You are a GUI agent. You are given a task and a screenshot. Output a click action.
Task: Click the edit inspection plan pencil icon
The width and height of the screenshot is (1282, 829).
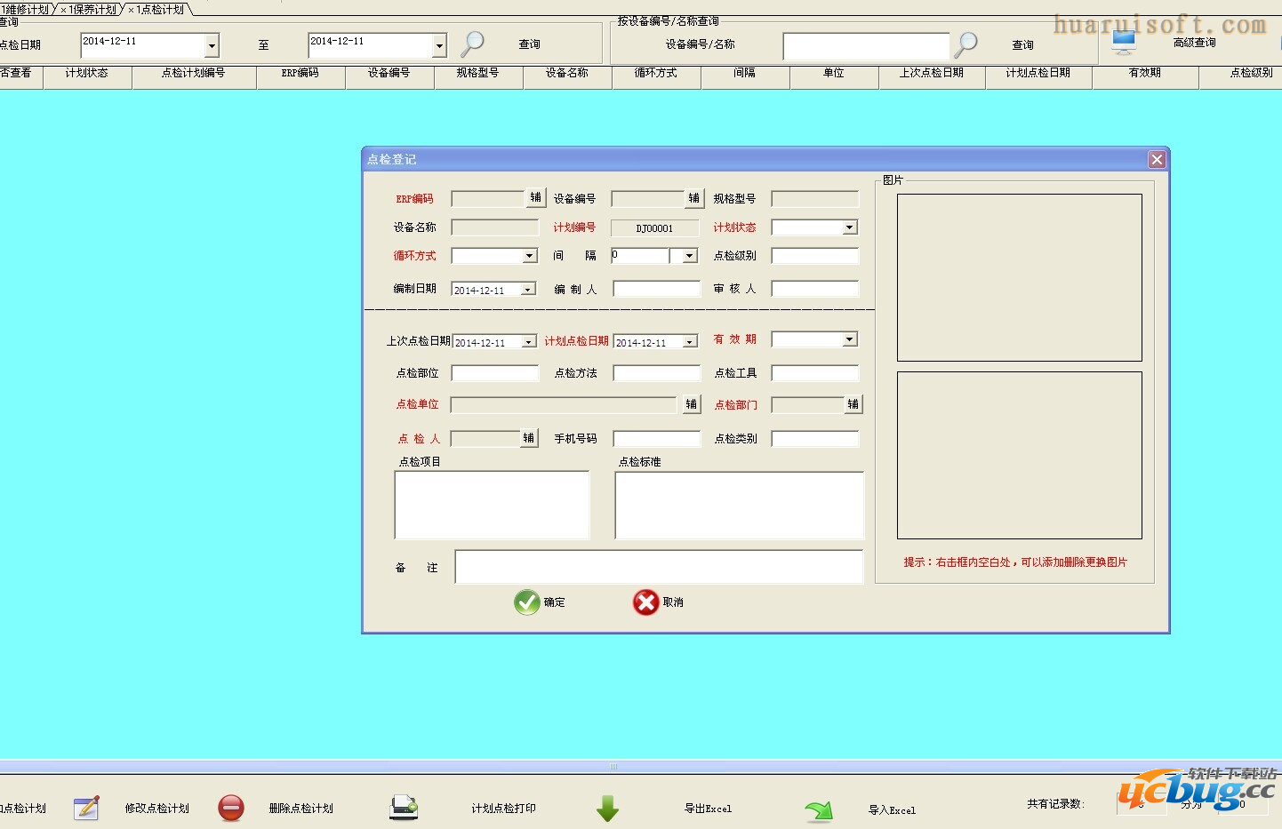pos(86,808)
